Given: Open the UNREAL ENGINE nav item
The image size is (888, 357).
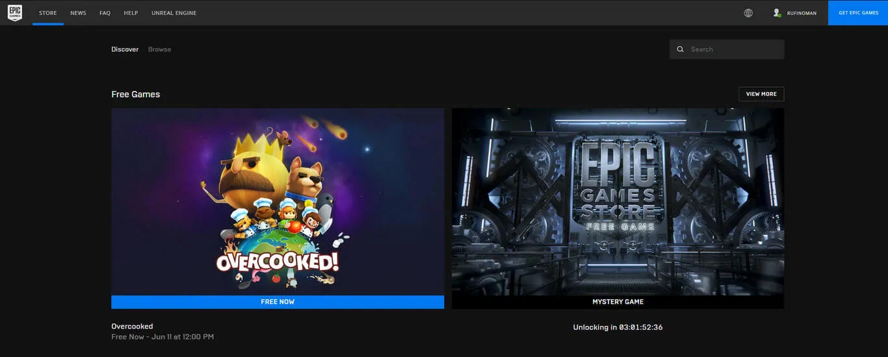Looking at the screenshot, I should 174,13.
